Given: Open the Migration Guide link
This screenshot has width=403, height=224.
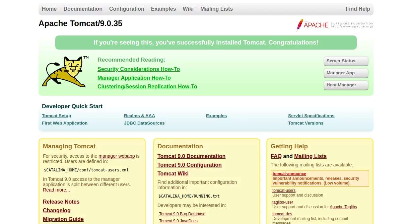Looking at the screenshot, I should (x=63, y=219).
